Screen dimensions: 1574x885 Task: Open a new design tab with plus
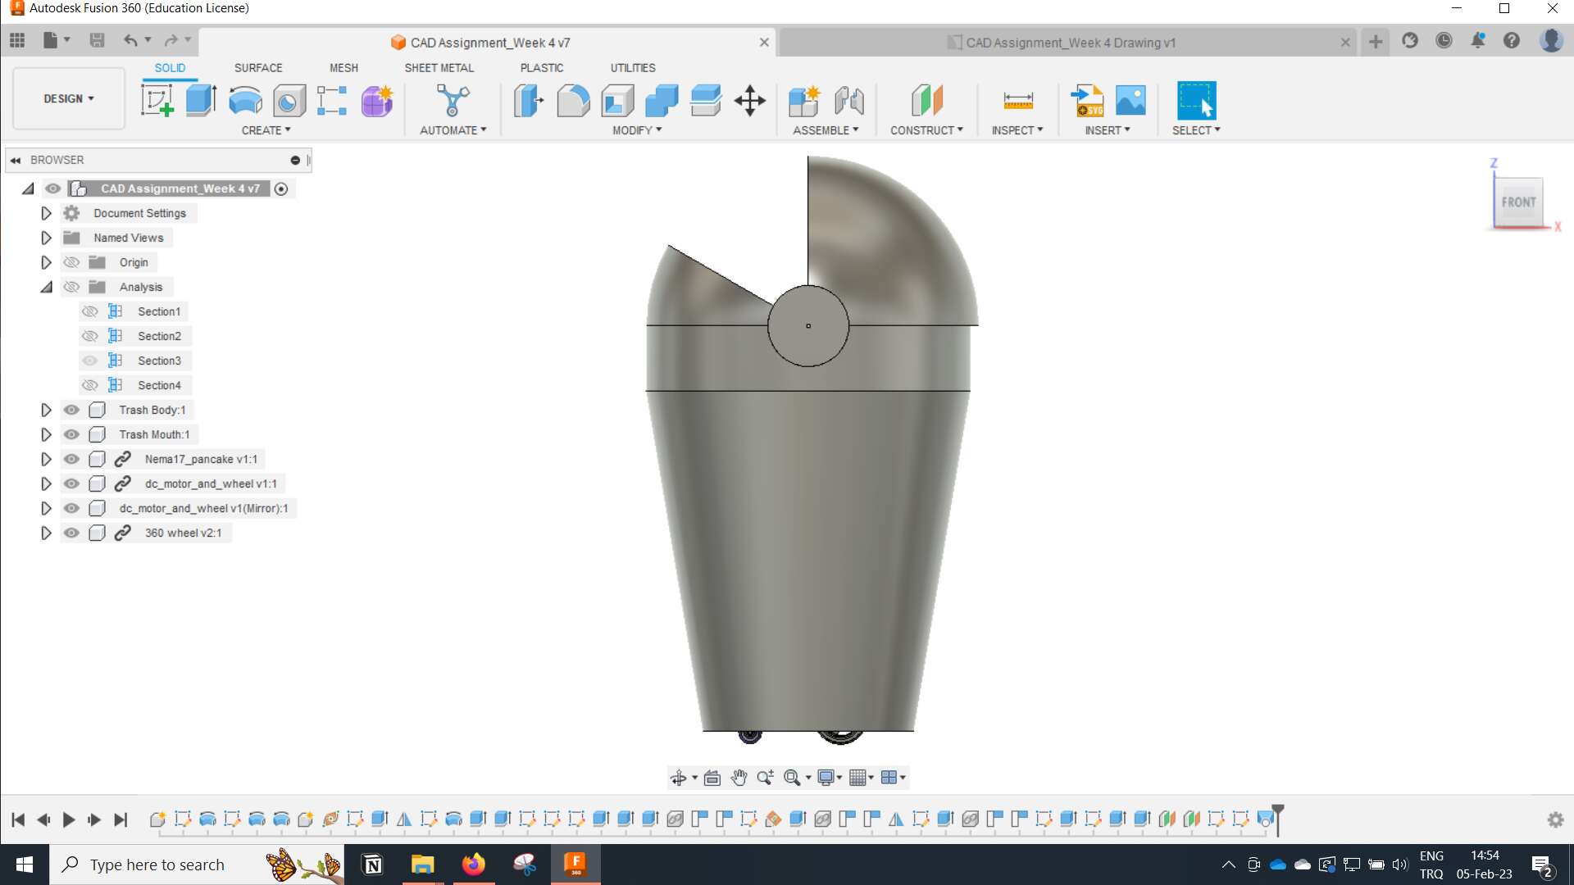point(1376,41)
